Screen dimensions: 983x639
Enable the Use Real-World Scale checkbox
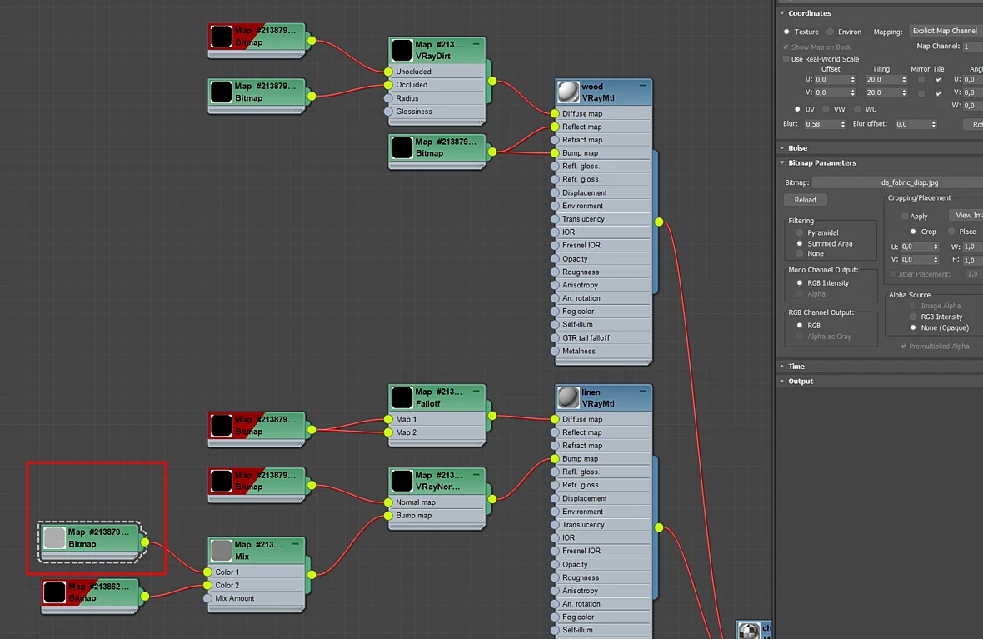pos(786,59)
